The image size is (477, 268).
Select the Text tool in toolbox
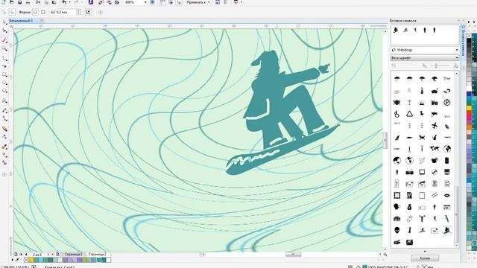[x=4, y=100]
